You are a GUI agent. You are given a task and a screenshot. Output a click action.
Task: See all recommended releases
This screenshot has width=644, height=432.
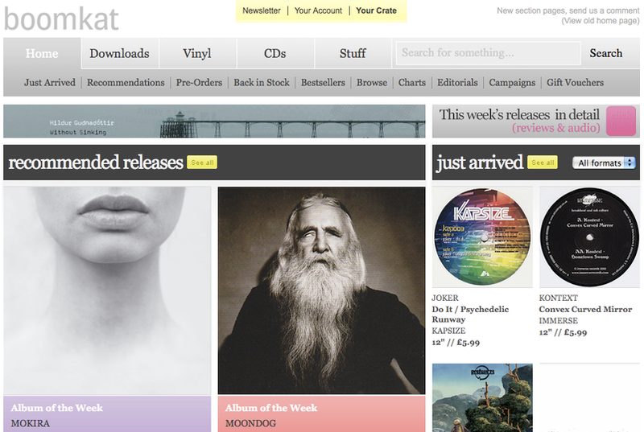202,163
